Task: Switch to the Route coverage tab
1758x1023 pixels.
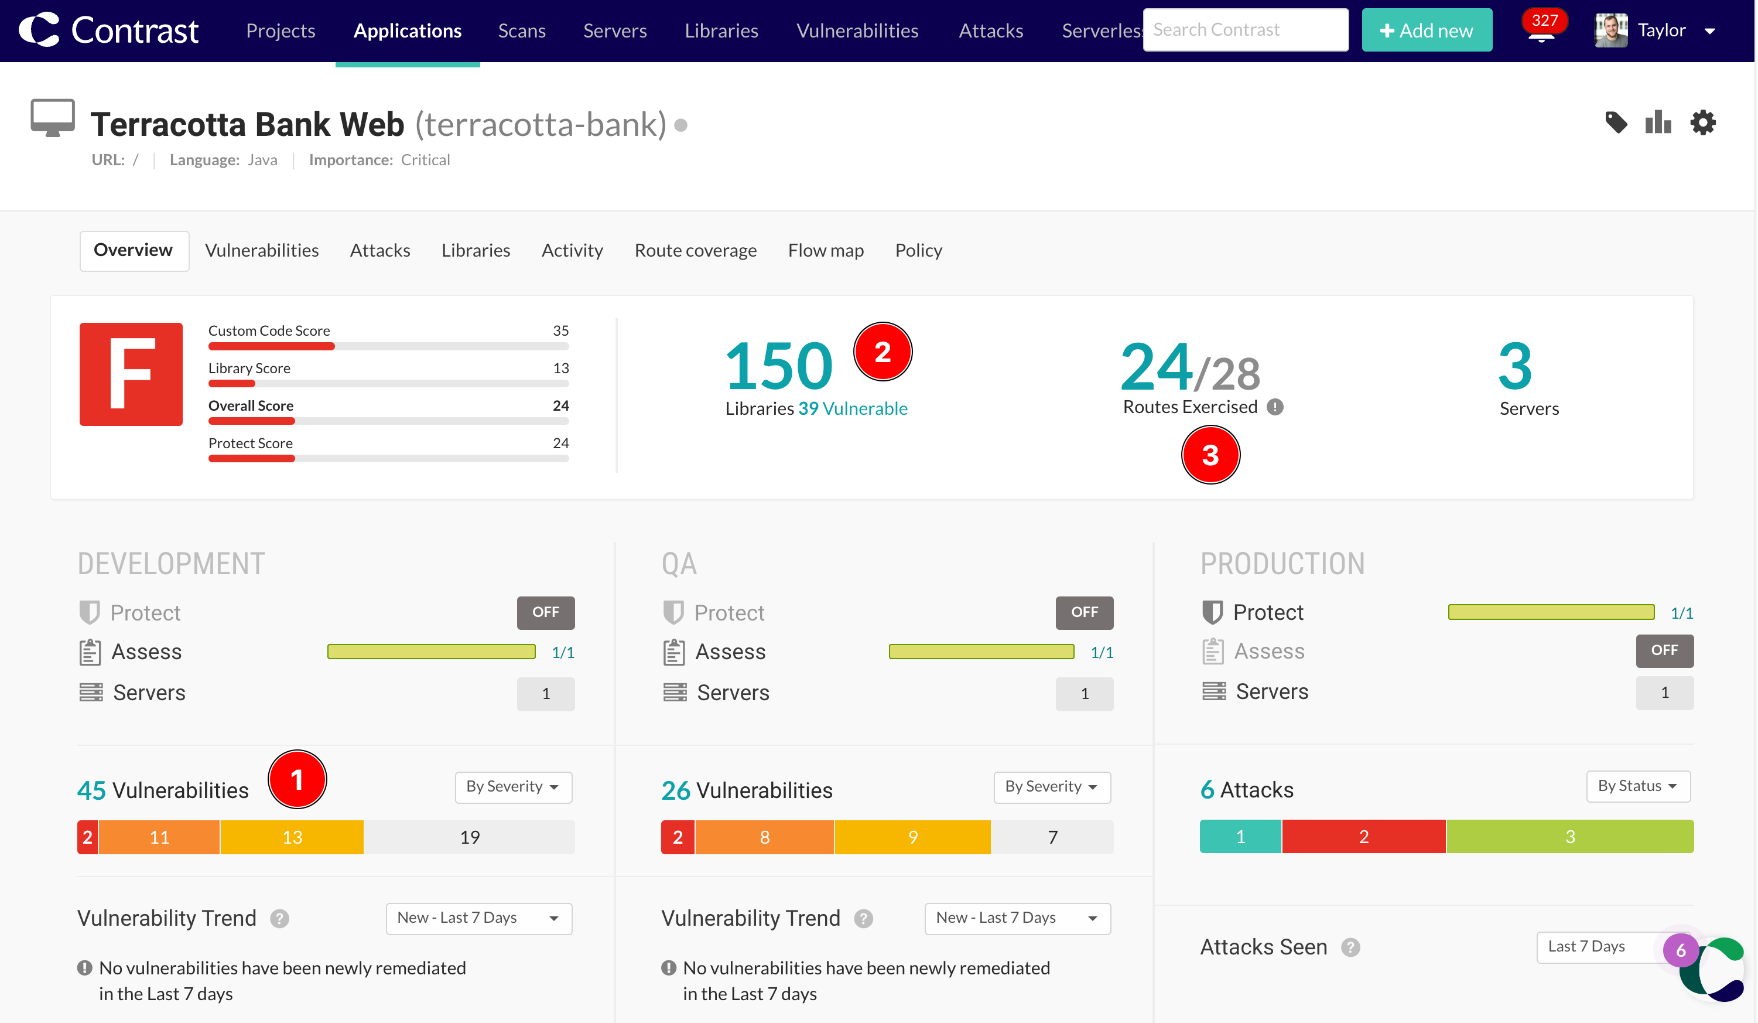Action: (696, 250)
